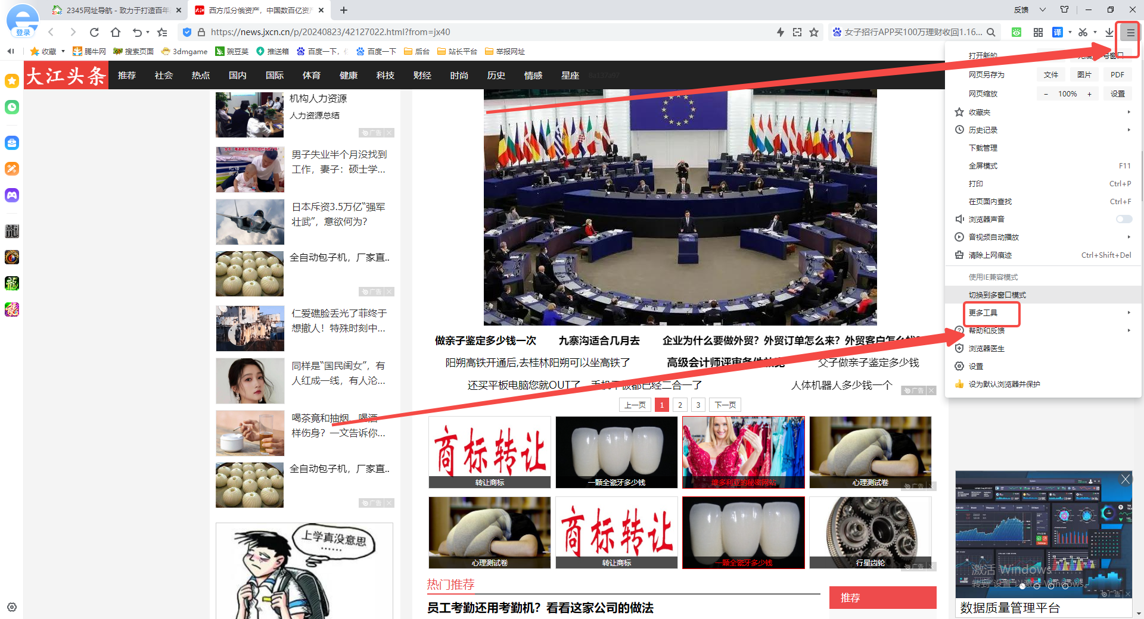Open the hamburger main menu button
Image resolution: width=1144 pixels, height=619 pixels.
[1130, 33]
